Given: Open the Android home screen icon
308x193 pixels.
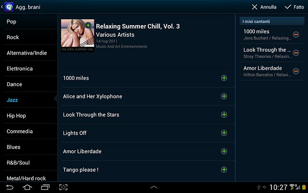Looking at the screenshot, I should tap(27, 187).
